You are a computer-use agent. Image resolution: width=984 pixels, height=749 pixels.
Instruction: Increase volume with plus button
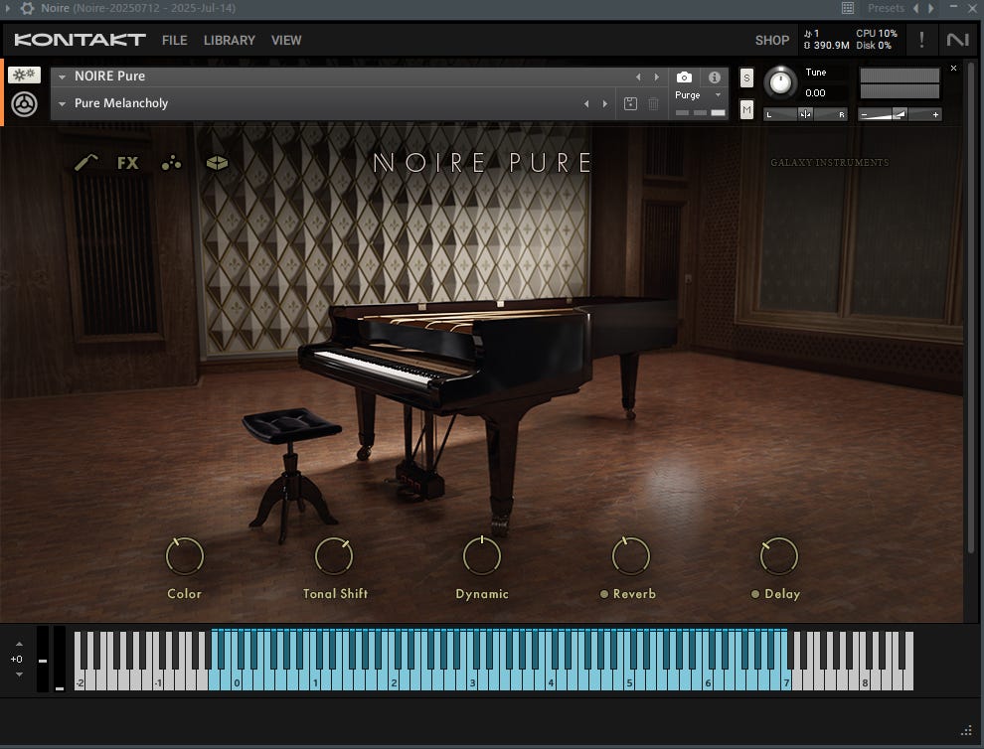tap(935, 115)
